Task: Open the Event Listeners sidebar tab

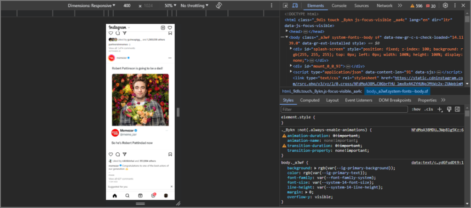Action: tap(359, 100)
